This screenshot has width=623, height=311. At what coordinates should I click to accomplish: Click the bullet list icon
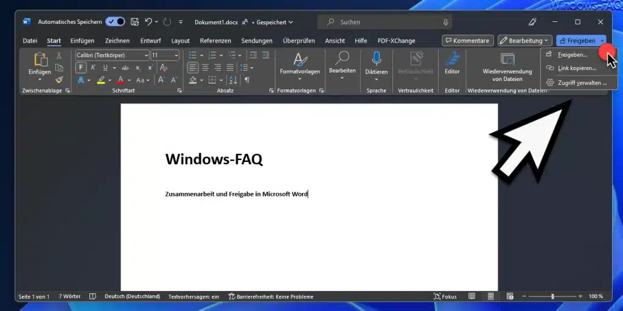(x=193, y=55)
